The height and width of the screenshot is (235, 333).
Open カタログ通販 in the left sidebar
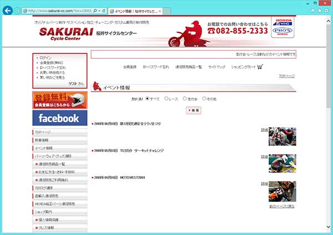coord(60,188)
